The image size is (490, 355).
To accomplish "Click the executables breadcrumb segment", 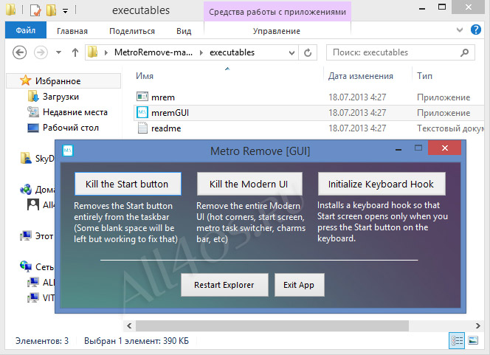I will 232,52.
